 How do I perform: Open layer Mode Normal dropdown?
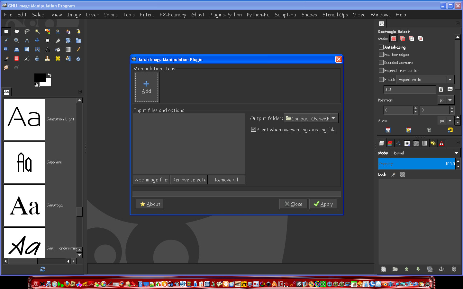(425, 153)
